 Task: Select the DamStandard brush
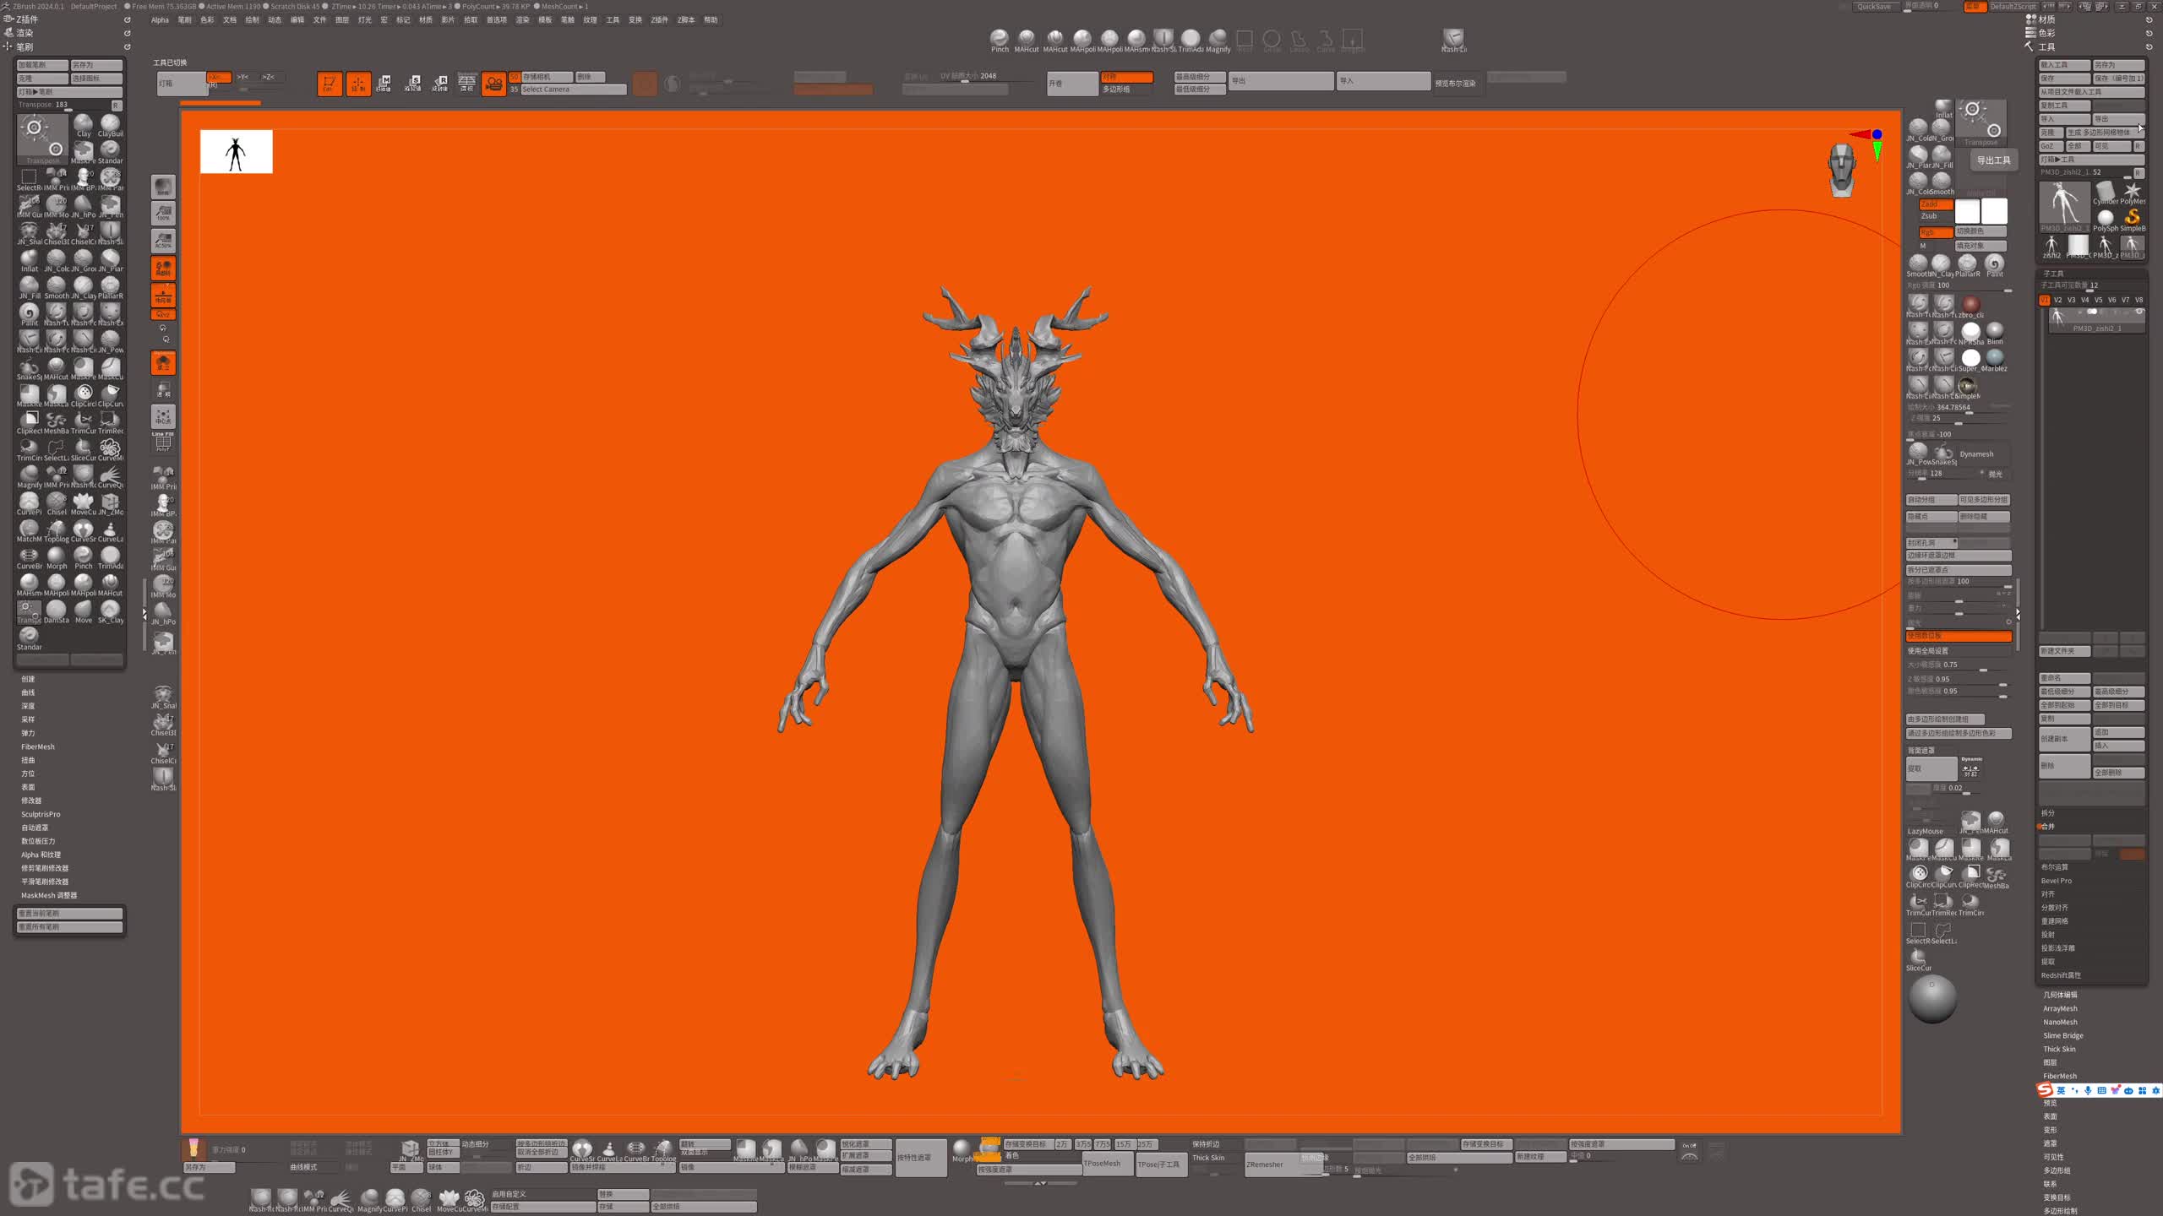[57, 611]
